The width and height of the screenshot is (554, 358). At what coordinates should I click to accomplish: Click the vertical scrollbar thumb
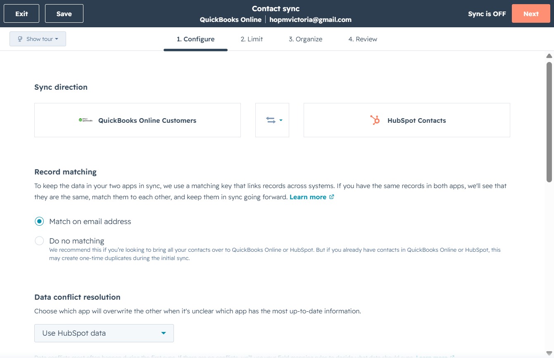click(549, 122)
